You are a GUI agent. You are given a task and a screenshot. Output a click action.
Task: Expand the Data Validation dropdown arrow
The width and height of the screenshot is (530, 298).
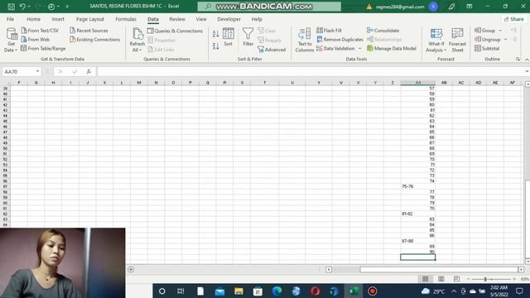point(360,49)
